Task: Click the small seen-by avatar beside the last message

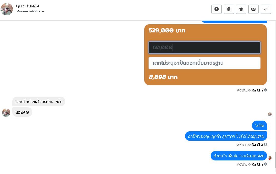Action: (270, 158)
